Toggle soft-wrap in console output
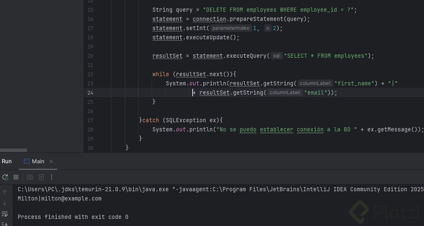Image resolution: width=424 pixels, height=226 pixels. point(5,214)
